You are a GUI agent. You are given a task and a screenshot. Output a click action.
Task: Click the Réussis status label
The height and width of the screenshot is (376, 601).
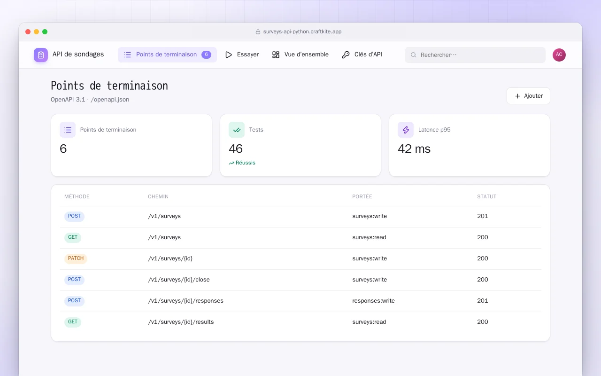(246, 163)
